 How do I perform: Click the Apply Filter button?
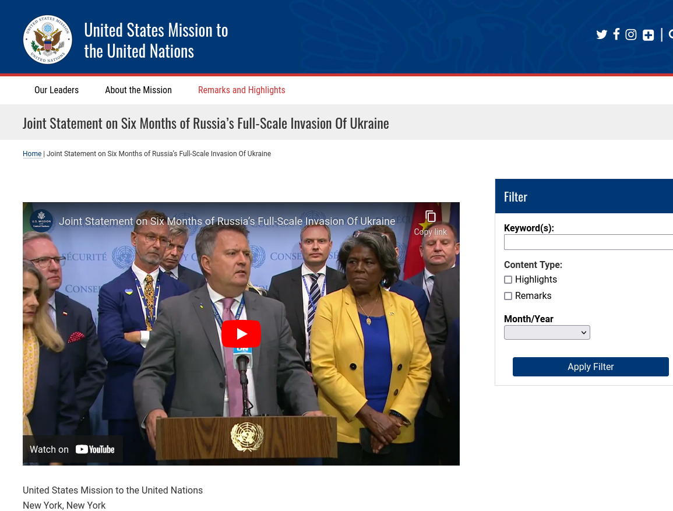[591, 367]
